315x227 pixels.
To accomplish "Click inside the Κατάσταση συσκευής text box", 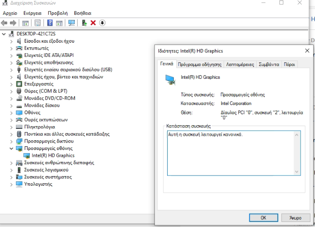I will point(234,153).
